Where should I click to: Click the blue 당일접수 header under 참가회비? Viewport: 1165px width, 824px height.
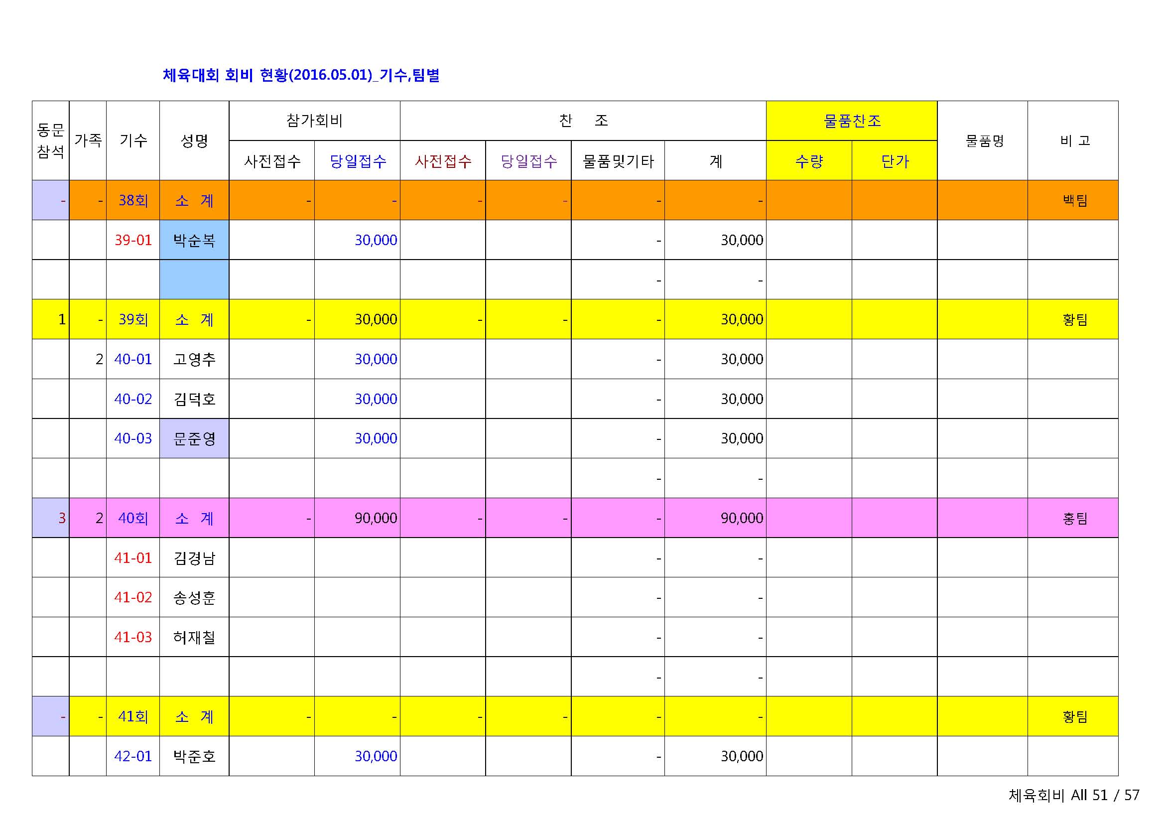[357, 161]
